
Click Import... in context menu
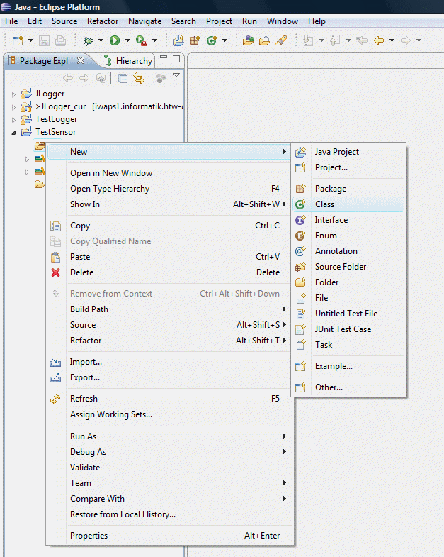click(169, 362)
